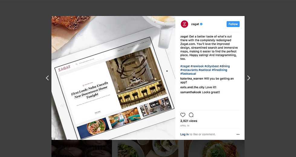This screenshot has width=296, height=157.
Task: Open comments with the speech bubble icon
Action: tap(191, 115)
